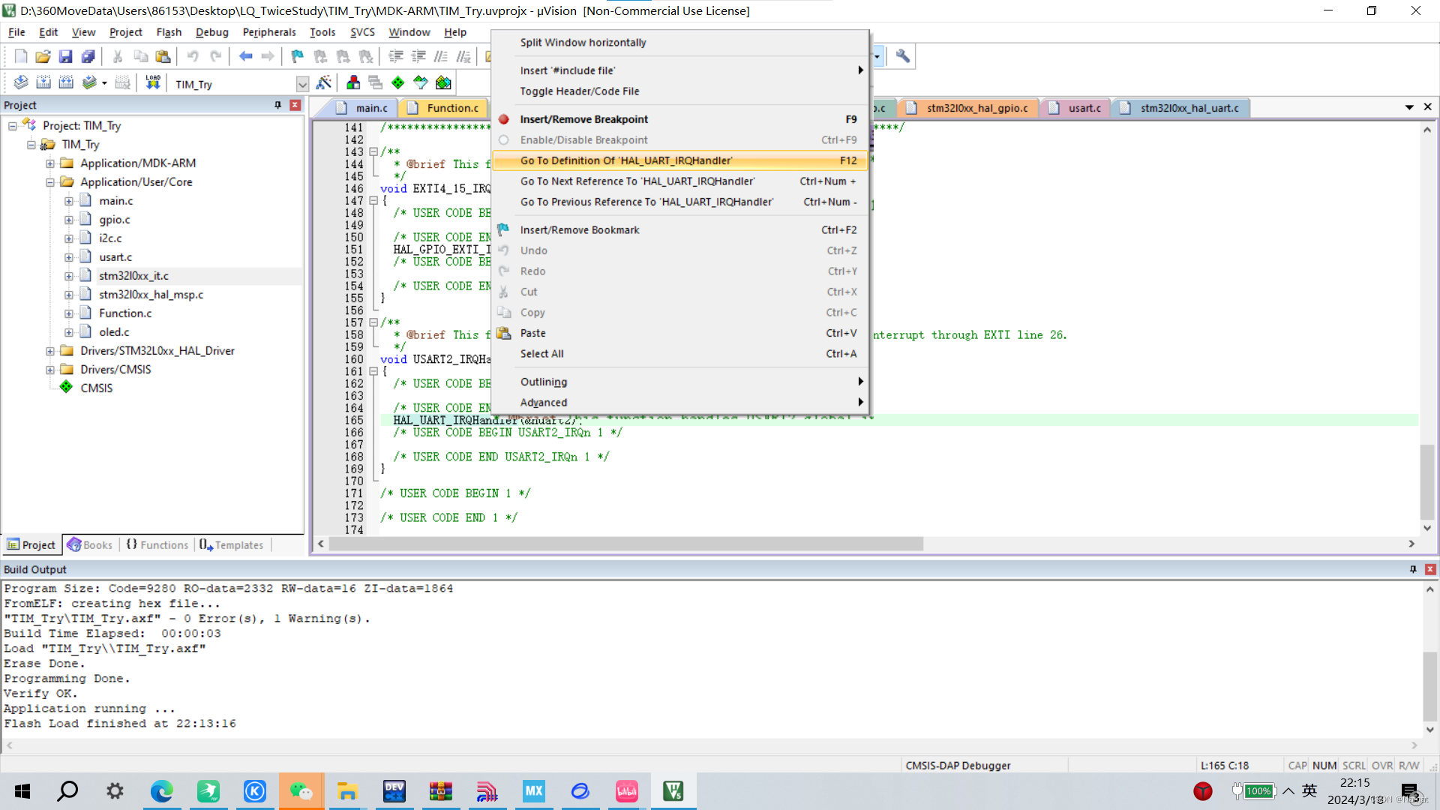Switch to the usart.c editor tab
1440x810 pixels.
(1077, 108)
